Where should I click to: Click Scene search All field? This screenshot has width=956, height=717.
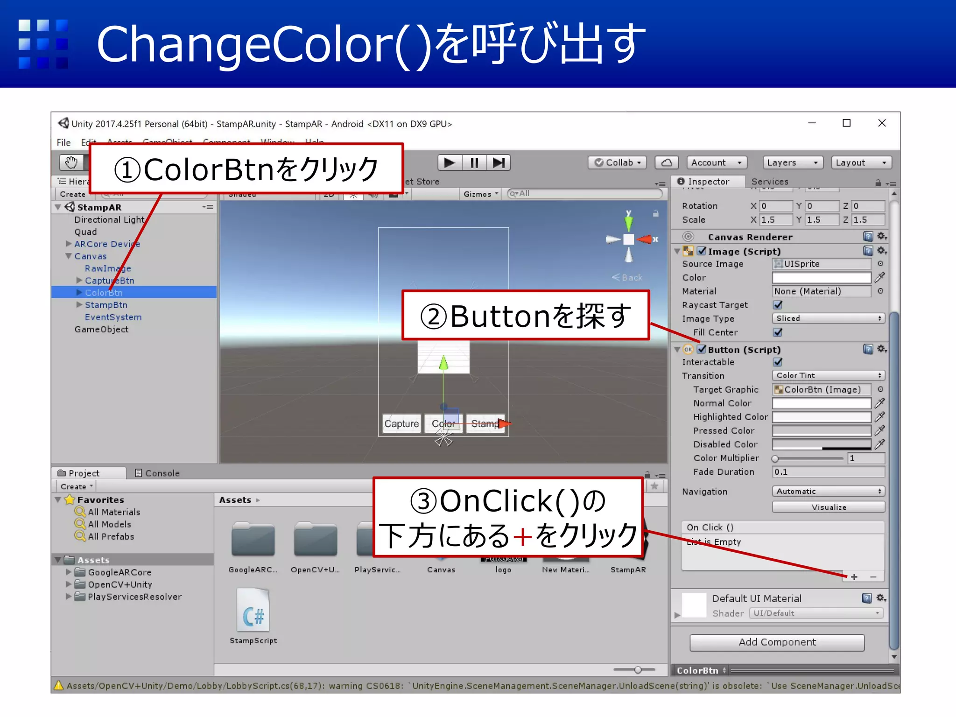pyautogui.click(x=584, y=193)
